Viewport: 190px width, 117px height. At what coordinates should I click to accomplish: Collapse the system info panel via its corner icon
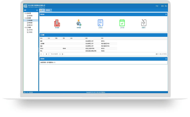[166, 59]
